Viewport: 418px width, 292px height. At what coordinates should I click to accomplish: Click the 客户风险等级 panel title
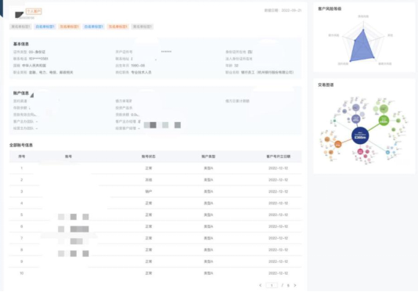(330, 9)
